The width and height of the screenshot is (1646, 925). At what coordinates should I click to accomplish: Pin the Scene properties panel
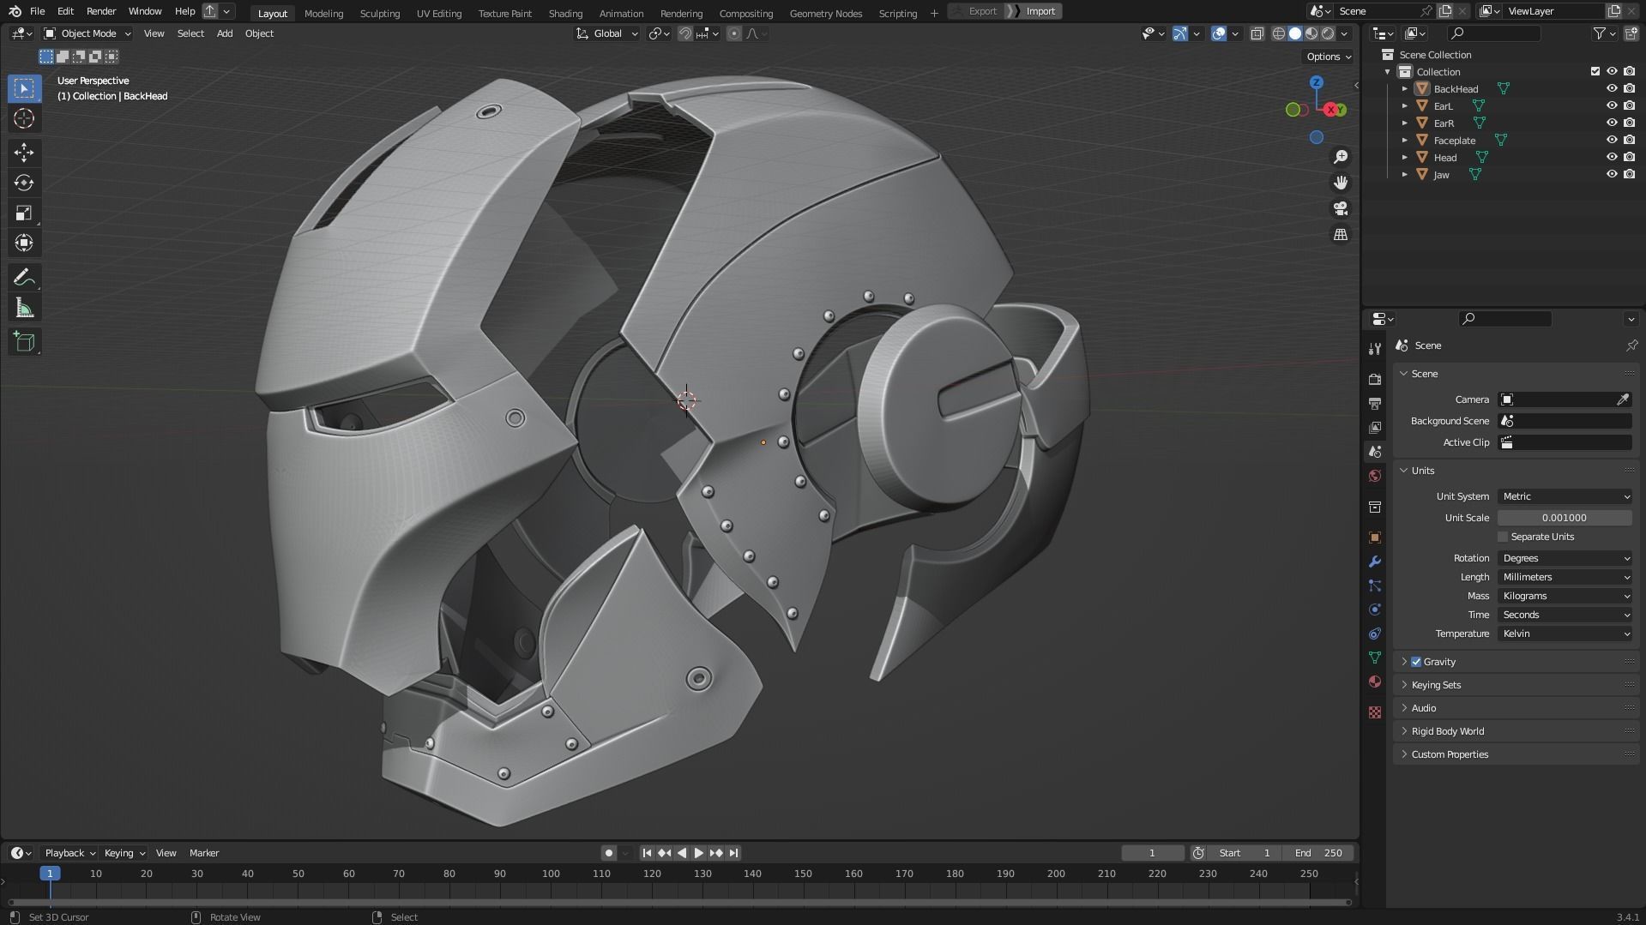tap(1631, 345)
